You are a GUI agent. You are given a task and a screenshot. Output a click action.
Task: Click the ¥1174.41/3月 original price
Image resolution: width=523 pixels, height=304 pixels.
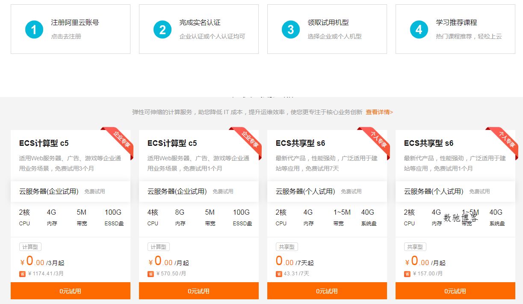[x=46, y=274]
